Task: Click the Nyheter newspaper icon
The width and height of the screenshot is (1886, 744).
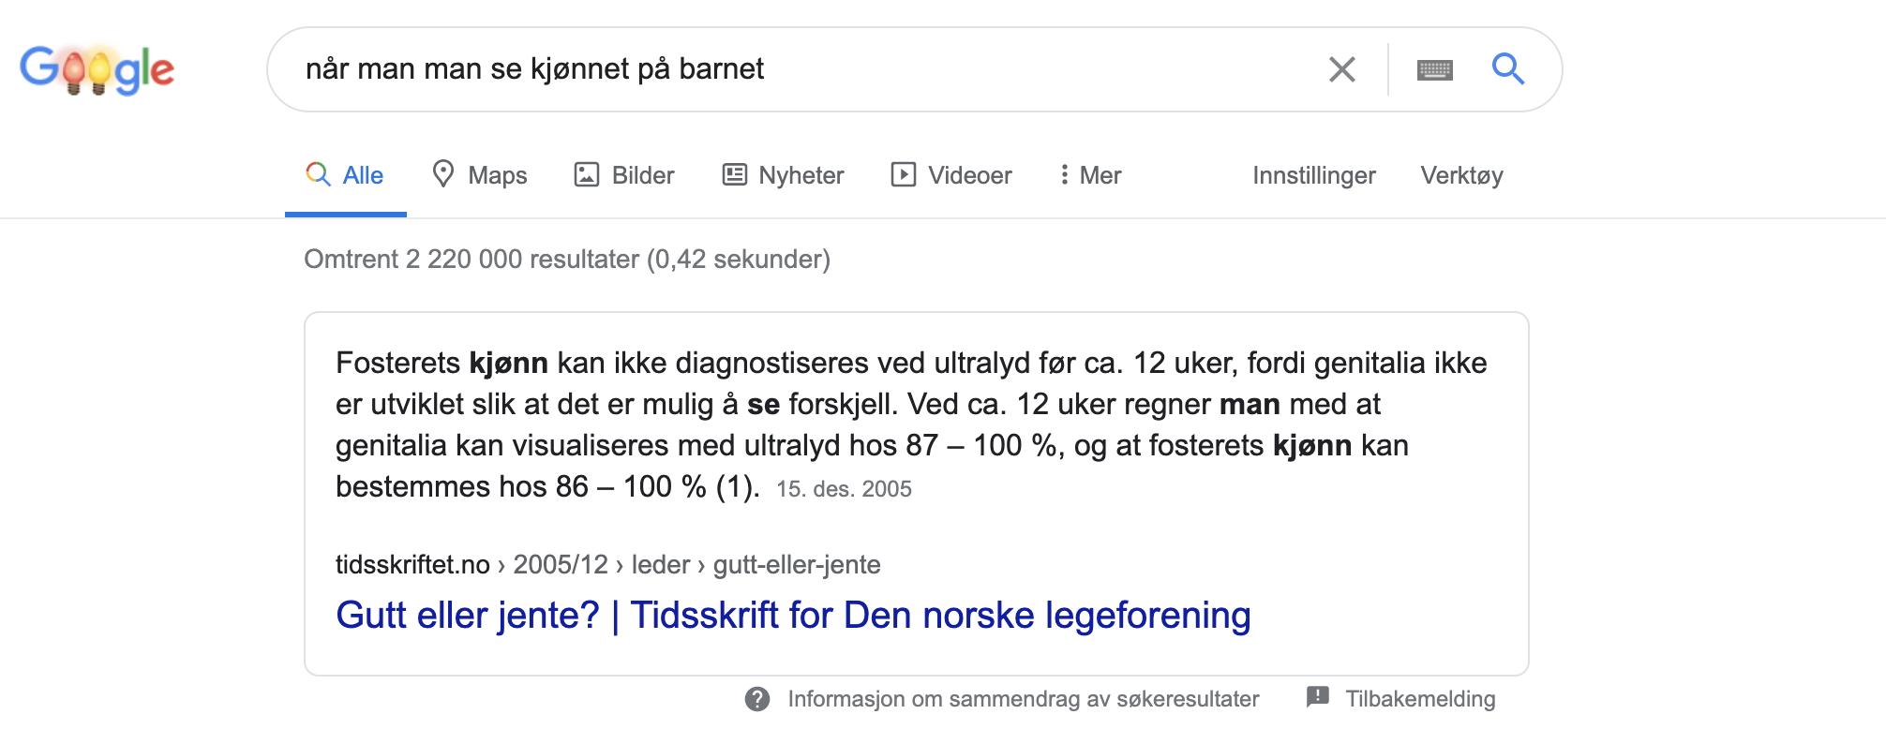Action: 734,174
